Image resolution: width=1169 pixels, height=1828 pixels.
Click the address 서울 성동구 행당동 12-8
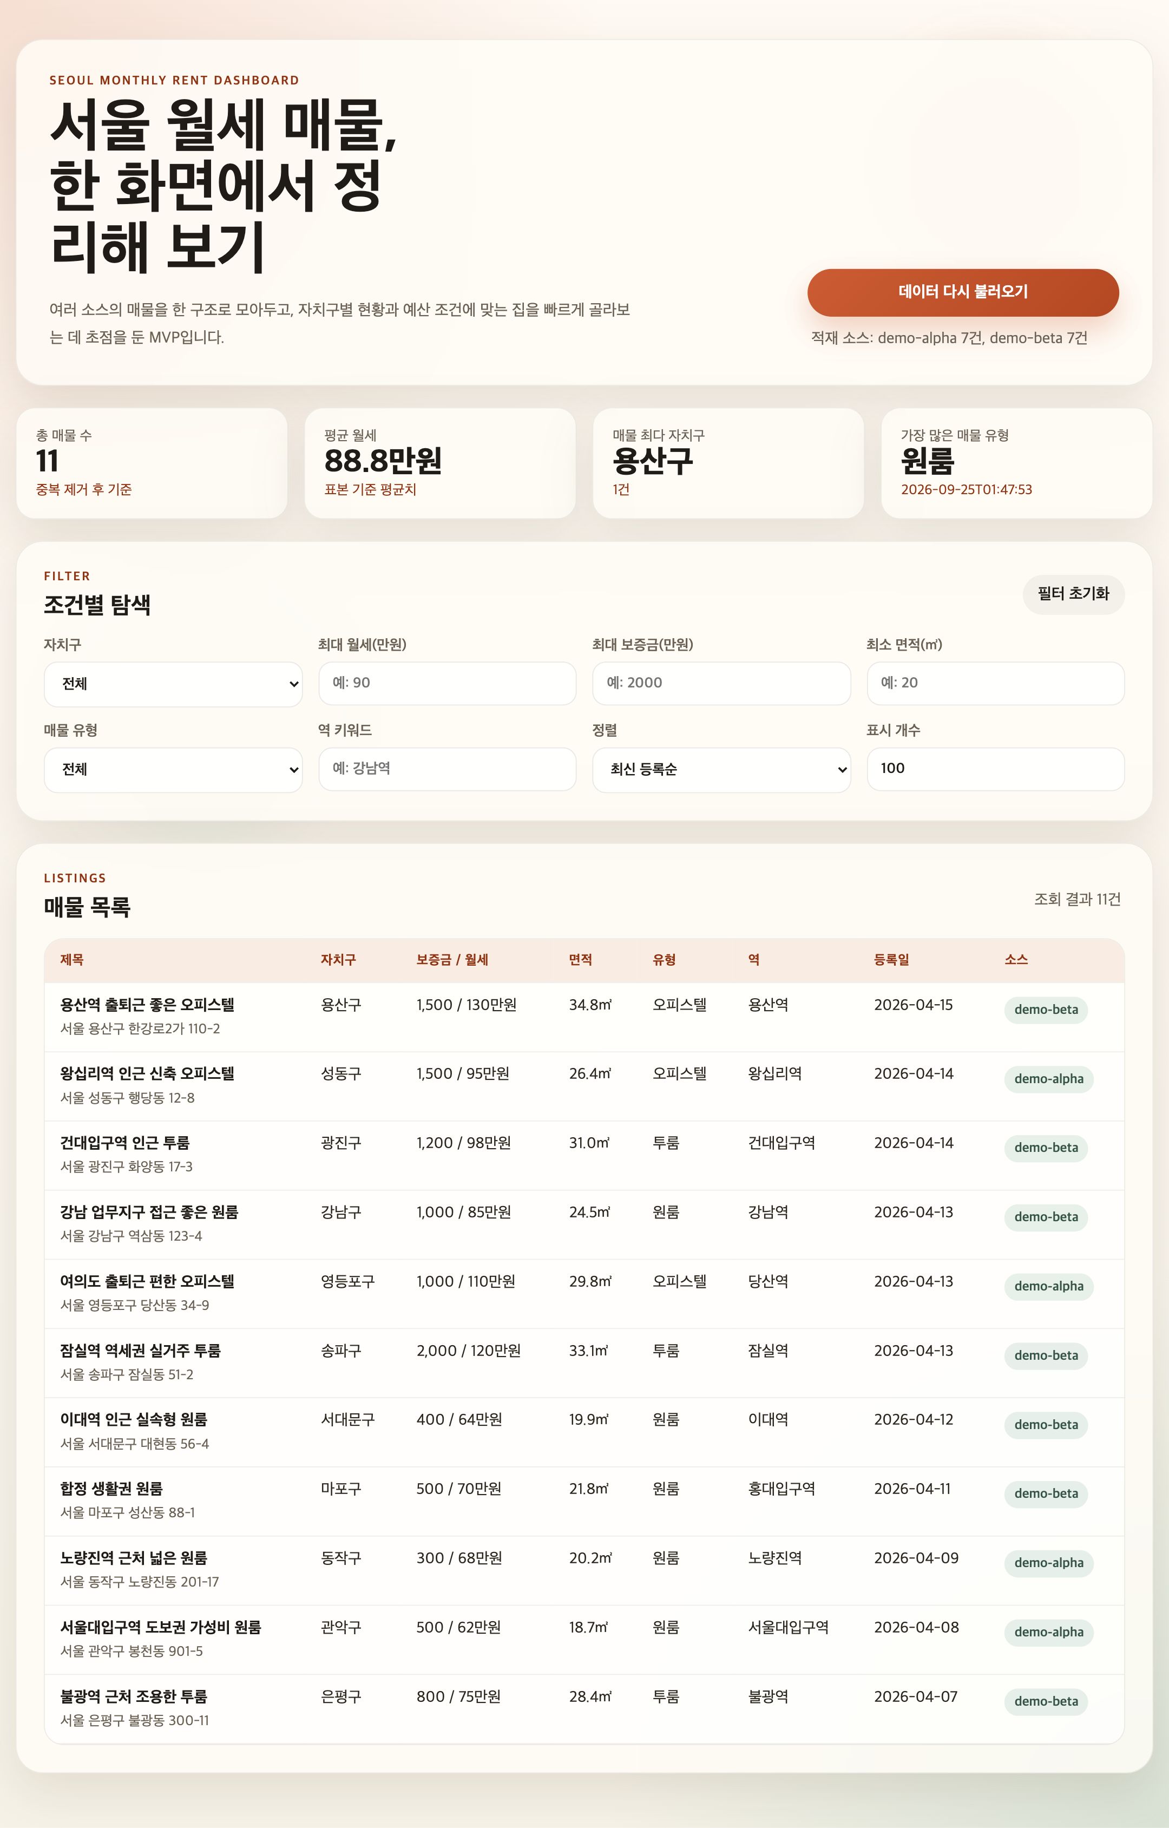point(128,1098)
